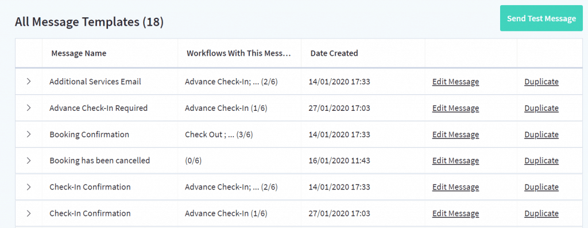Duplicate the Additional Services Email template
The height and width of the screenshot is (228, 588).
tap(541, 82)
